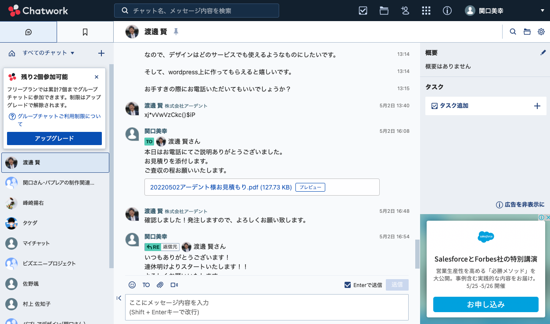Click the add contacts icon in top bar

coord(405,10)
